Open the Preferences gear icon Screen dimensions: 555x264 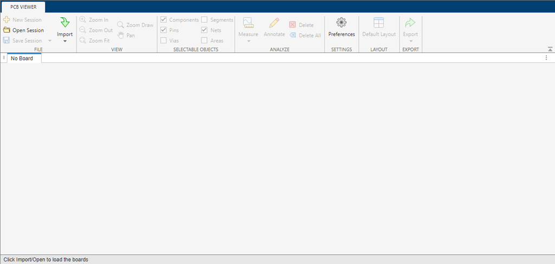click(x=341, y=23)
